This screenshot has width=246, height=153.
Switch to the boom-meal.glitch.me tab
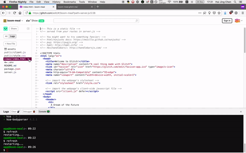(75, 7)
